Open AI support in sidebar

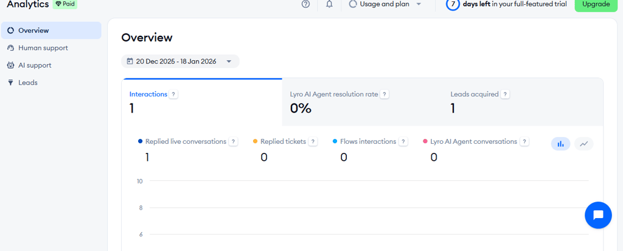tap(35, 65)
